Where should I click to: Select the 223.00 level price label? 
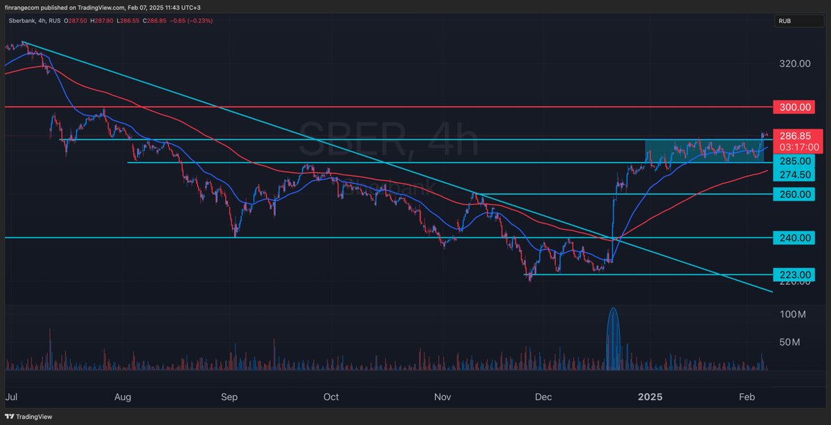794,275
